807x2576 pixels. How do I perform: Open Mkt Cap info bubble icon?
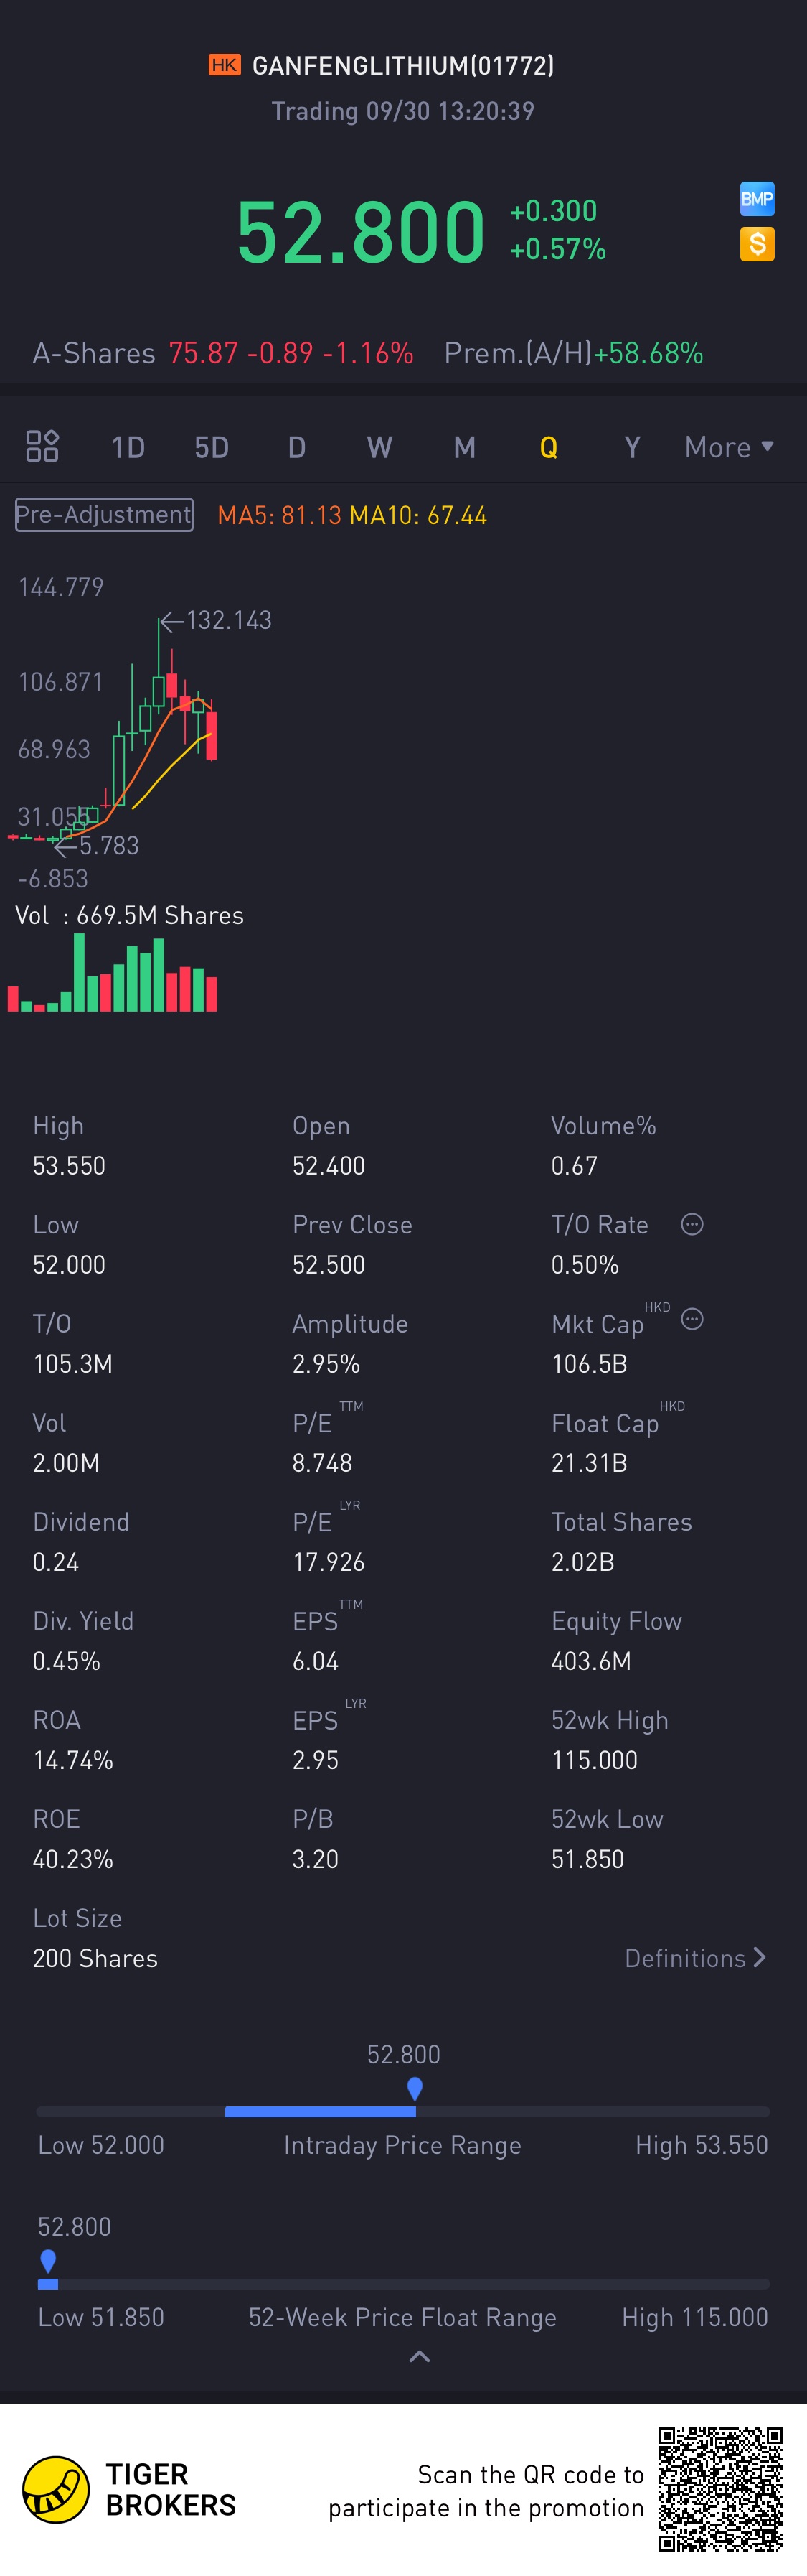[x=691, y=1320]
